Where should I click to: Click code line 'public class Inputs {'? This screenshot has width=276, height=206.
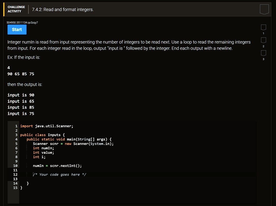42,135
